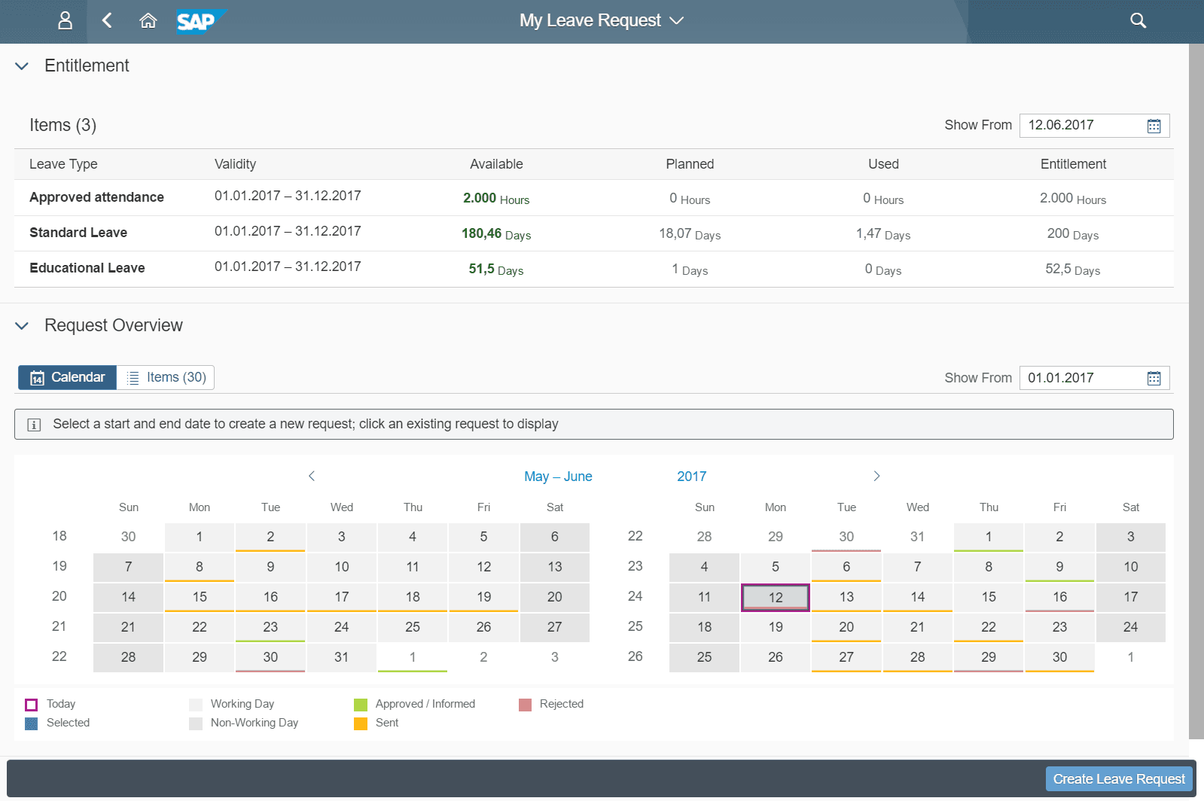Open the request overview date picker icon
Viewport: 1204px width, 801px height.
click(x=1154, y=378)
